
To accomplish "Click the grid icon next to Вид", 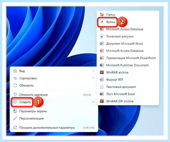I will (15, 71).
